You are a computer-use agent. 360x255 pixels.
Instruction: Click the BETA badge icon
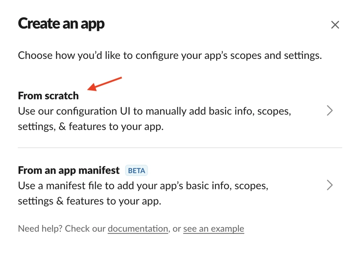coord(137,171)
